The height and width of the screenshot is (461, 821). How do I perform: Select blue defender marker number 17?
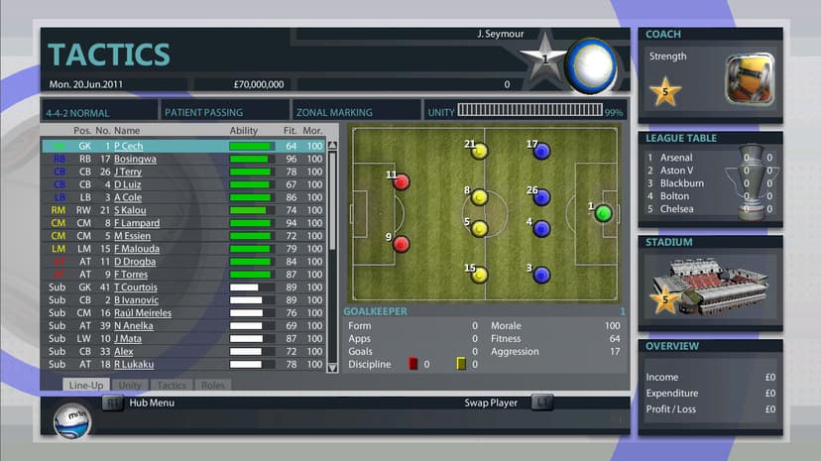tap(541, 152)
